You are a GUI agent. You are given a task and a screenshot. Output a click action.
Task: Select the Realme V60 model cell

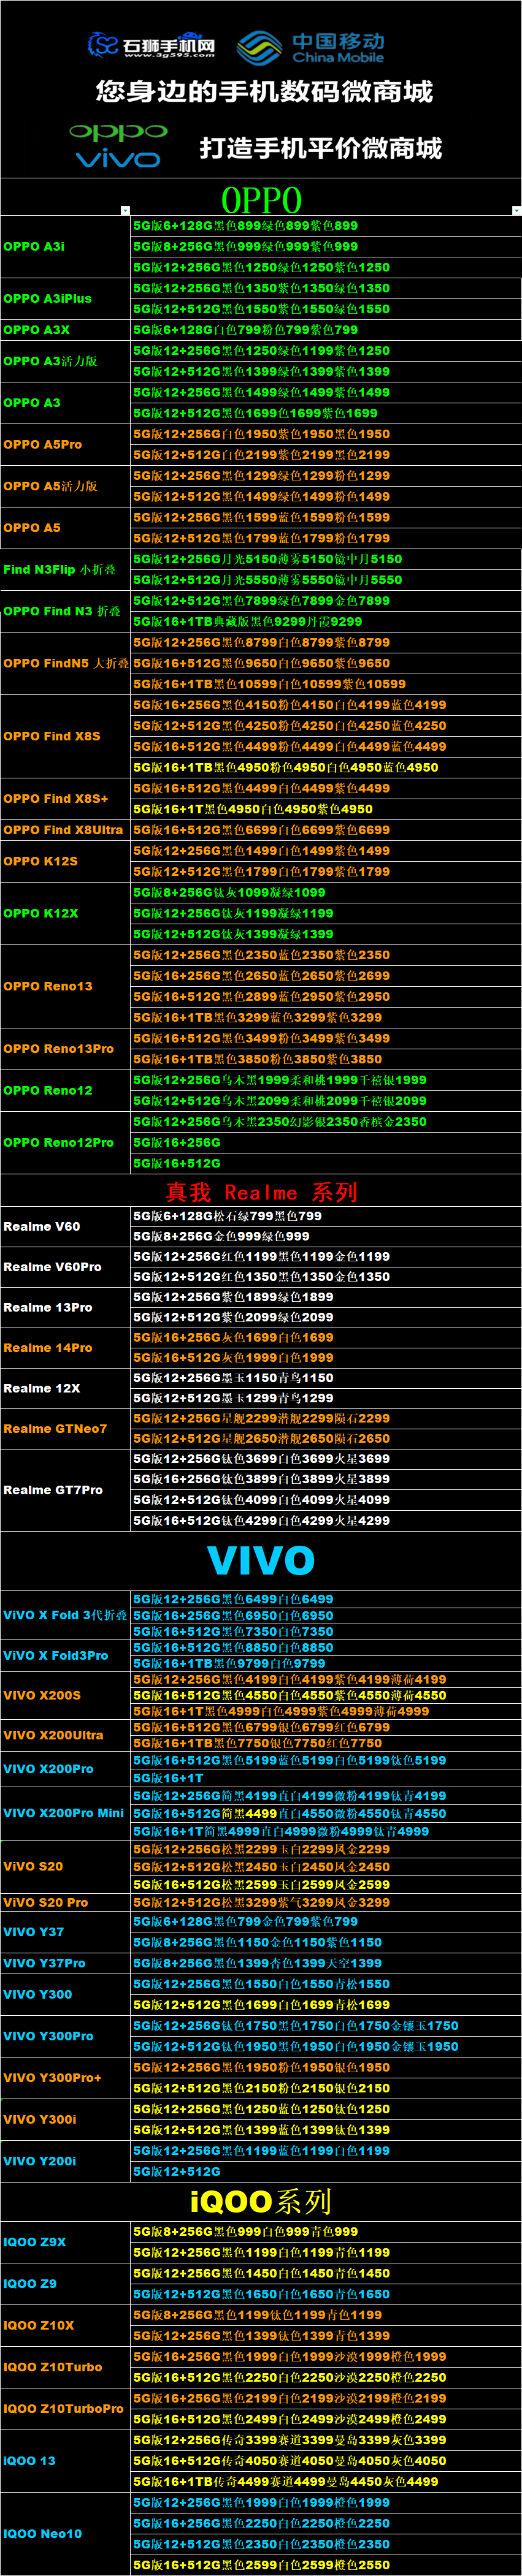[66, 1226]
